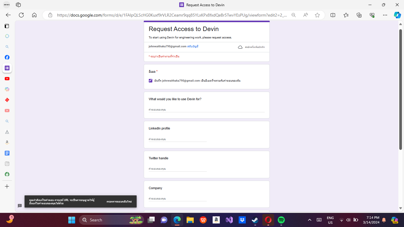Add a new tab with plus icon

(7, 187)
